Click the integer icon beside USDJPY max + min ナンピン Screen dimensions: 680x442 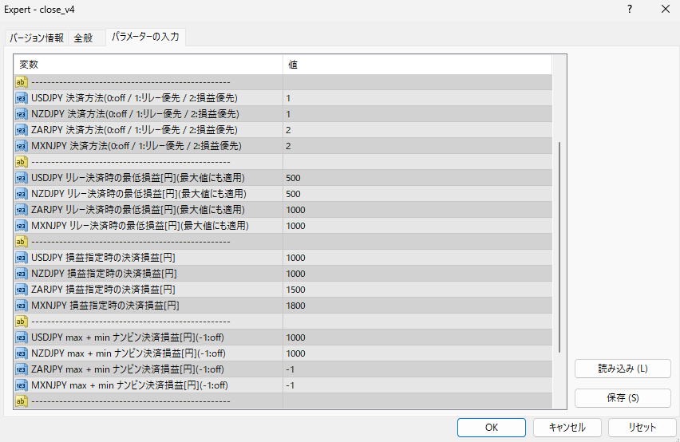click(22, 337)
